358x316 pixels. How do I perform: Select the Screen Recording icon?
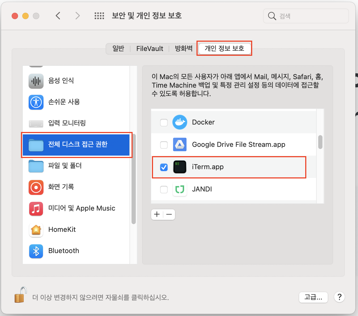(36, 187)
